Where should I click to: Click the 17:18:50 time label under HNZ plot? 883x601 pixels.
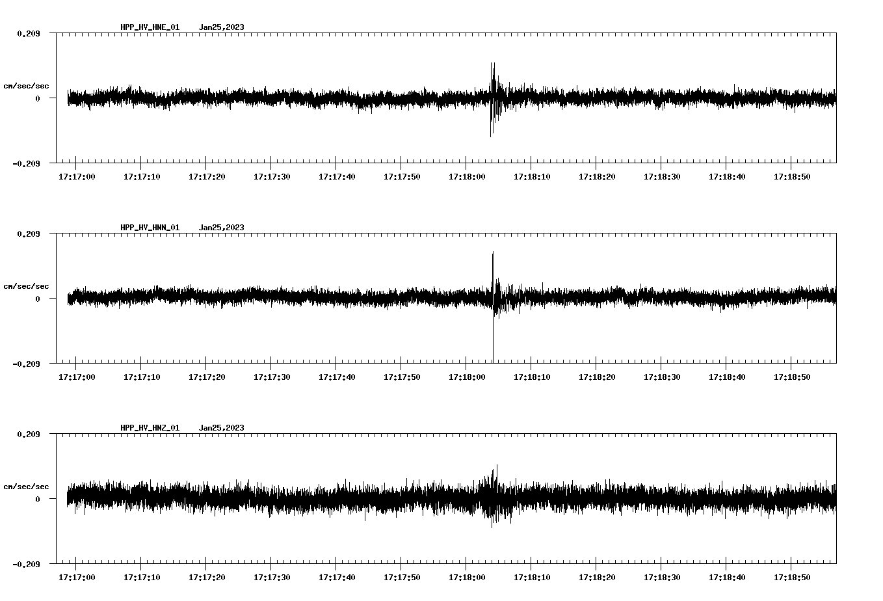click(792, 577)
